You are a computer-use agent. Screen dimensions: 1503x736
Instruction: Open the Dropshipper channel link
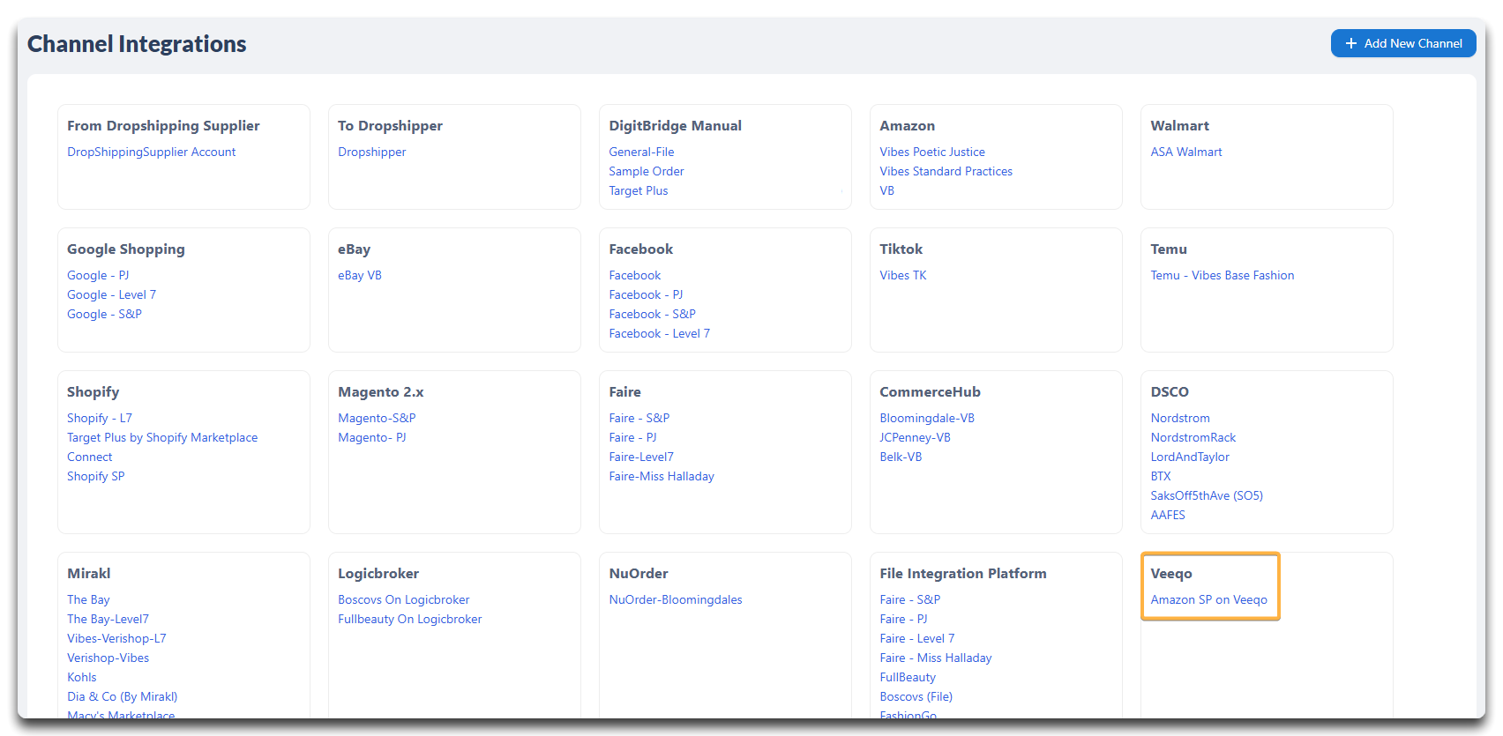coord(372,152)
